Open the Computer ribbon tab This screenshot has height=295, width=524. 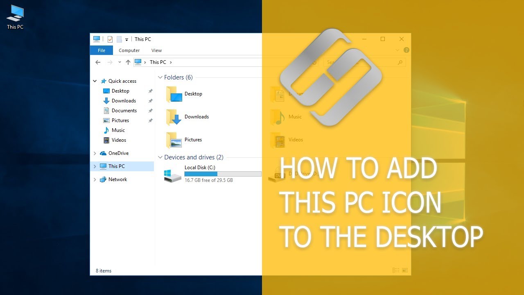click(129, 50)
